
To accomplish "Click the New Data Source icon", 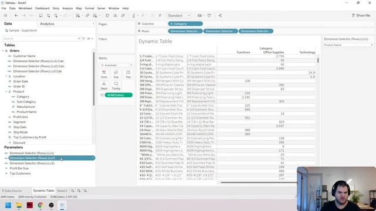I will tap(48, 16).
